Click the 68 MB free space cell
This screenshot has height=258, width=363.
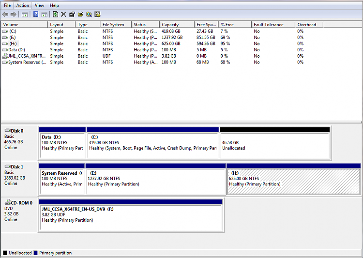pyautogui.click(x=203, y=62)
